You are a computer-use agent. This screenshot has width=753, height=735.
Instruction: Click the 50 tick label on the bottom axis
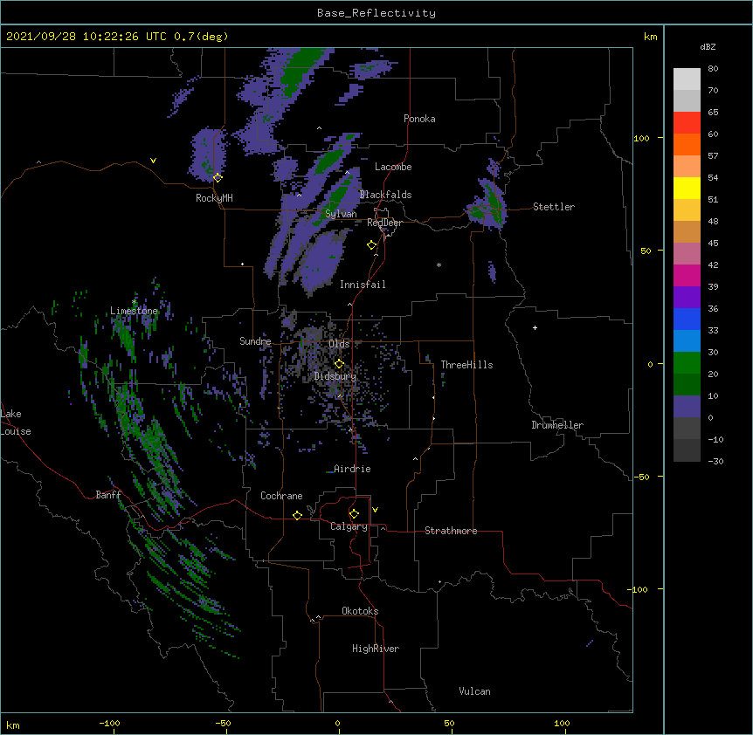pos(449,723)
